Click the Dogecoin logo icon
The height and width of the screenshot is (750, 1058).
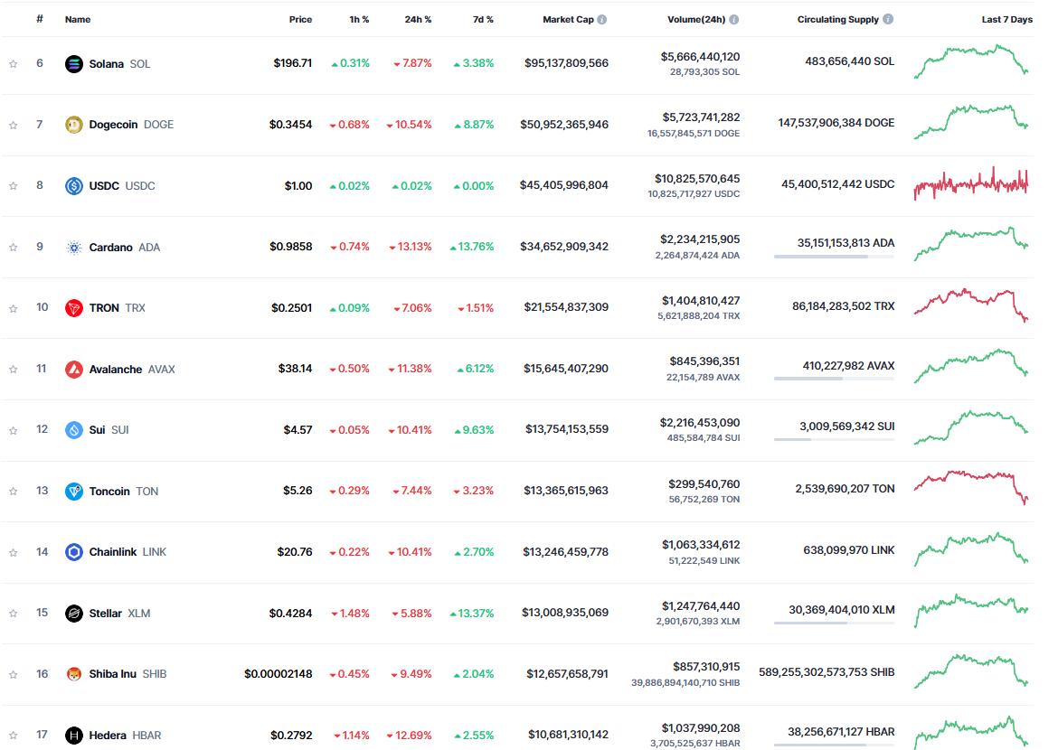[74, 125]
